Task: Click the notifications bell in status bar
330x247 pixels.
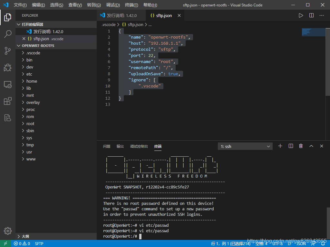Action: (x=323, y=243)
